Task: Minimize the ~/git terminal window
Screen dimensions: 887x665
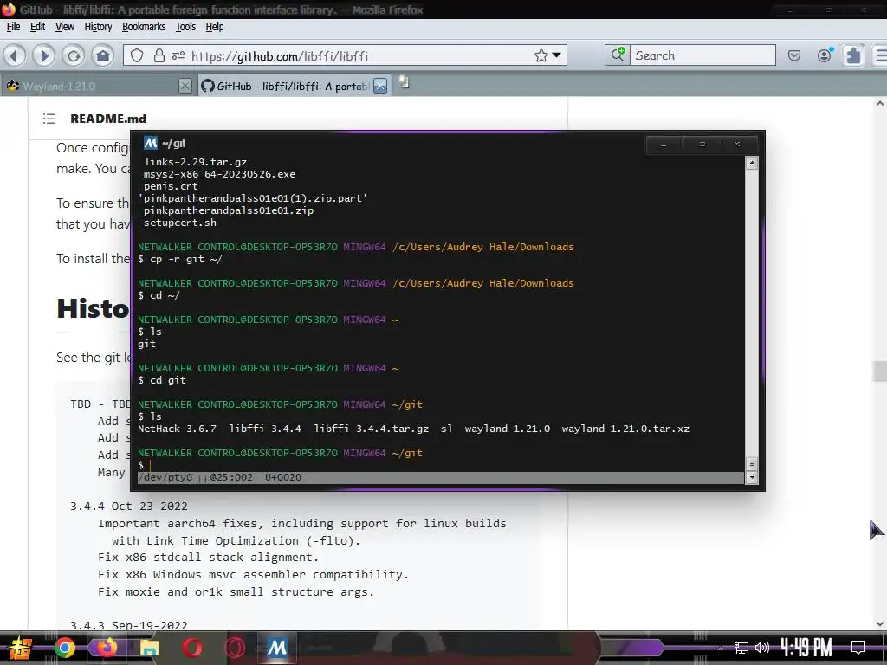Action: click(664, 145)
